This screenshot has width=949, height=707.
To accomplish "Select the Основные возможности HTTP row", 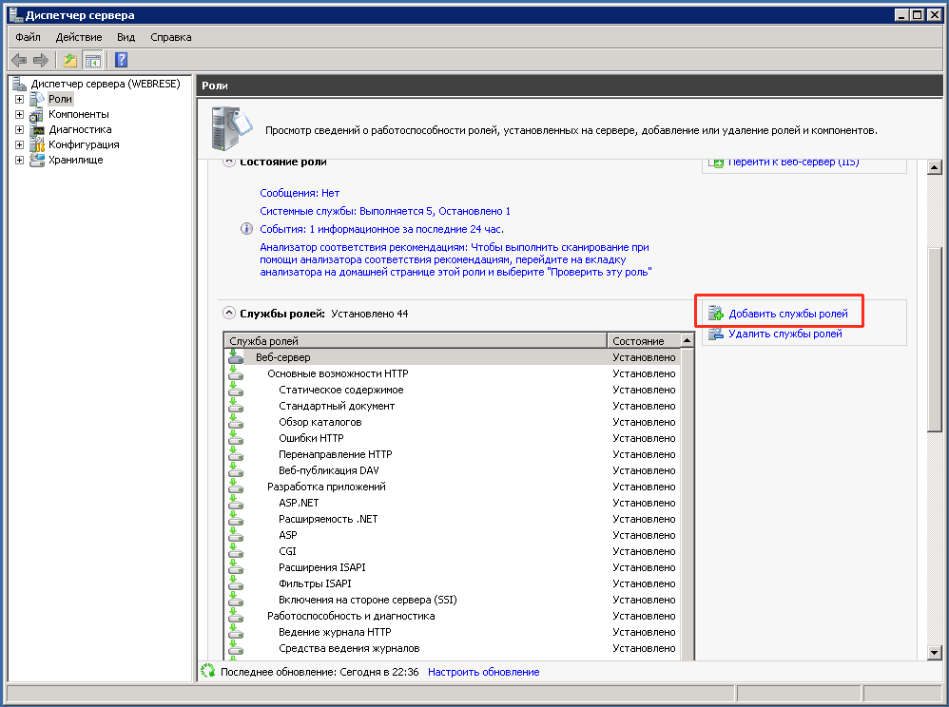I will point(453,373).
